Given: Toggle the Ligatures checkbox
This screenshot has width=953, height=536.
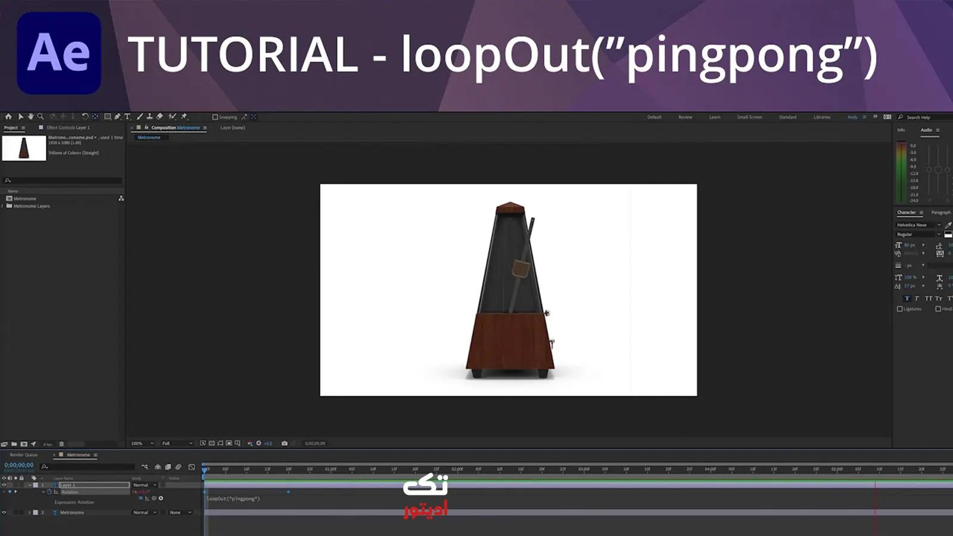Looking at the screenshot, I should (899, 308).
